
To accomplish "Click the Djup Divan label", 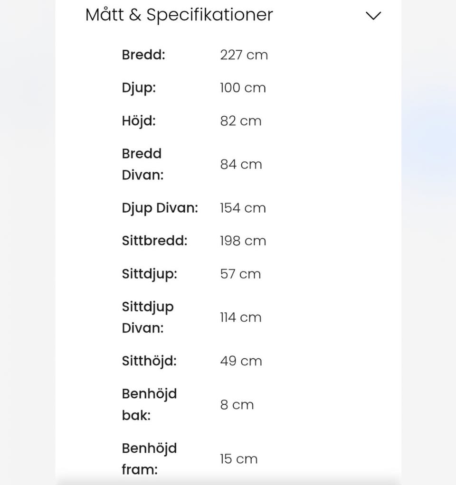I will coord(160,208).
